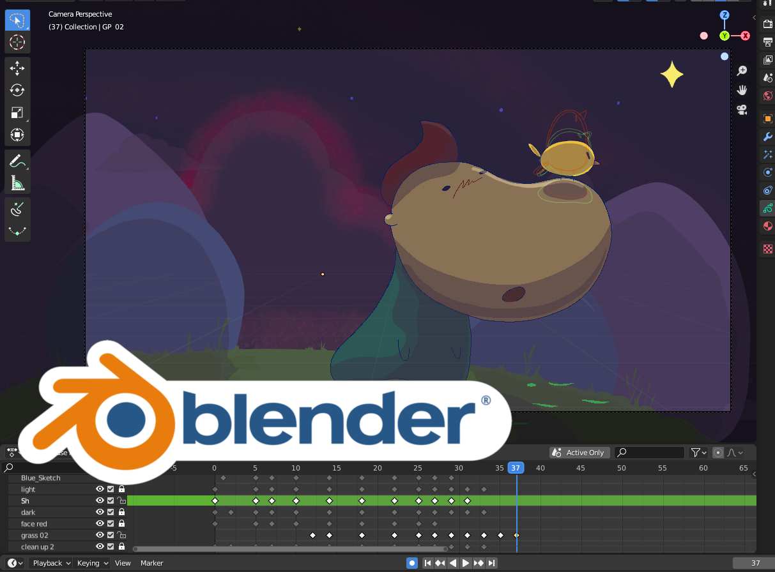Open Object properties orange square tab
775x572 pixels.
tap(768, 119)
